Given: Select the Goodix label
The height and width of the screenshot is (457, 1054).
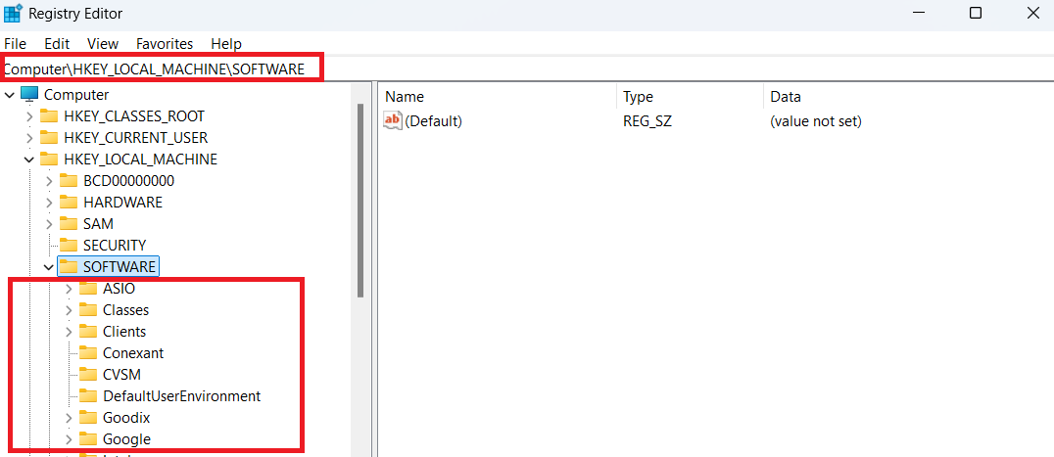Looking at the screenshot, I should (126, 418).
